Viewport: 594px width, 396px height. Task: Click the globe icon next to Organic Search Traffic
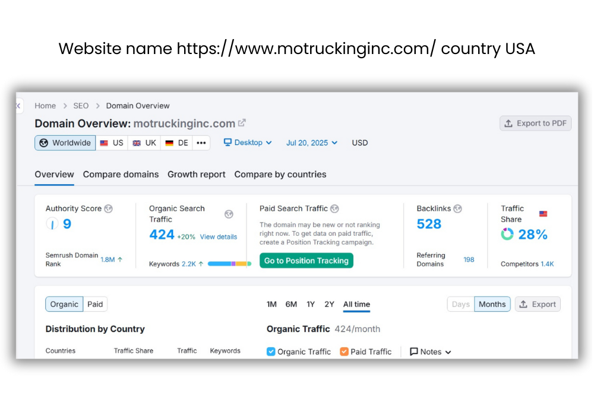tap(229, 214)
